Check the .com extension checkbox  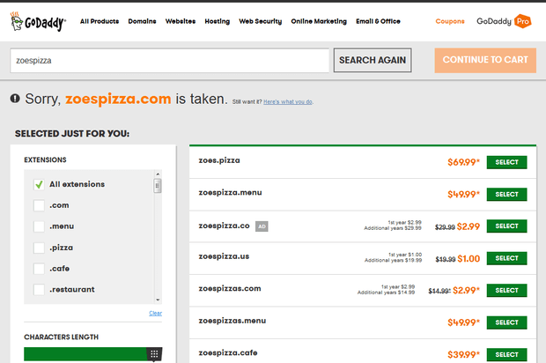click(x=39, y=205)
